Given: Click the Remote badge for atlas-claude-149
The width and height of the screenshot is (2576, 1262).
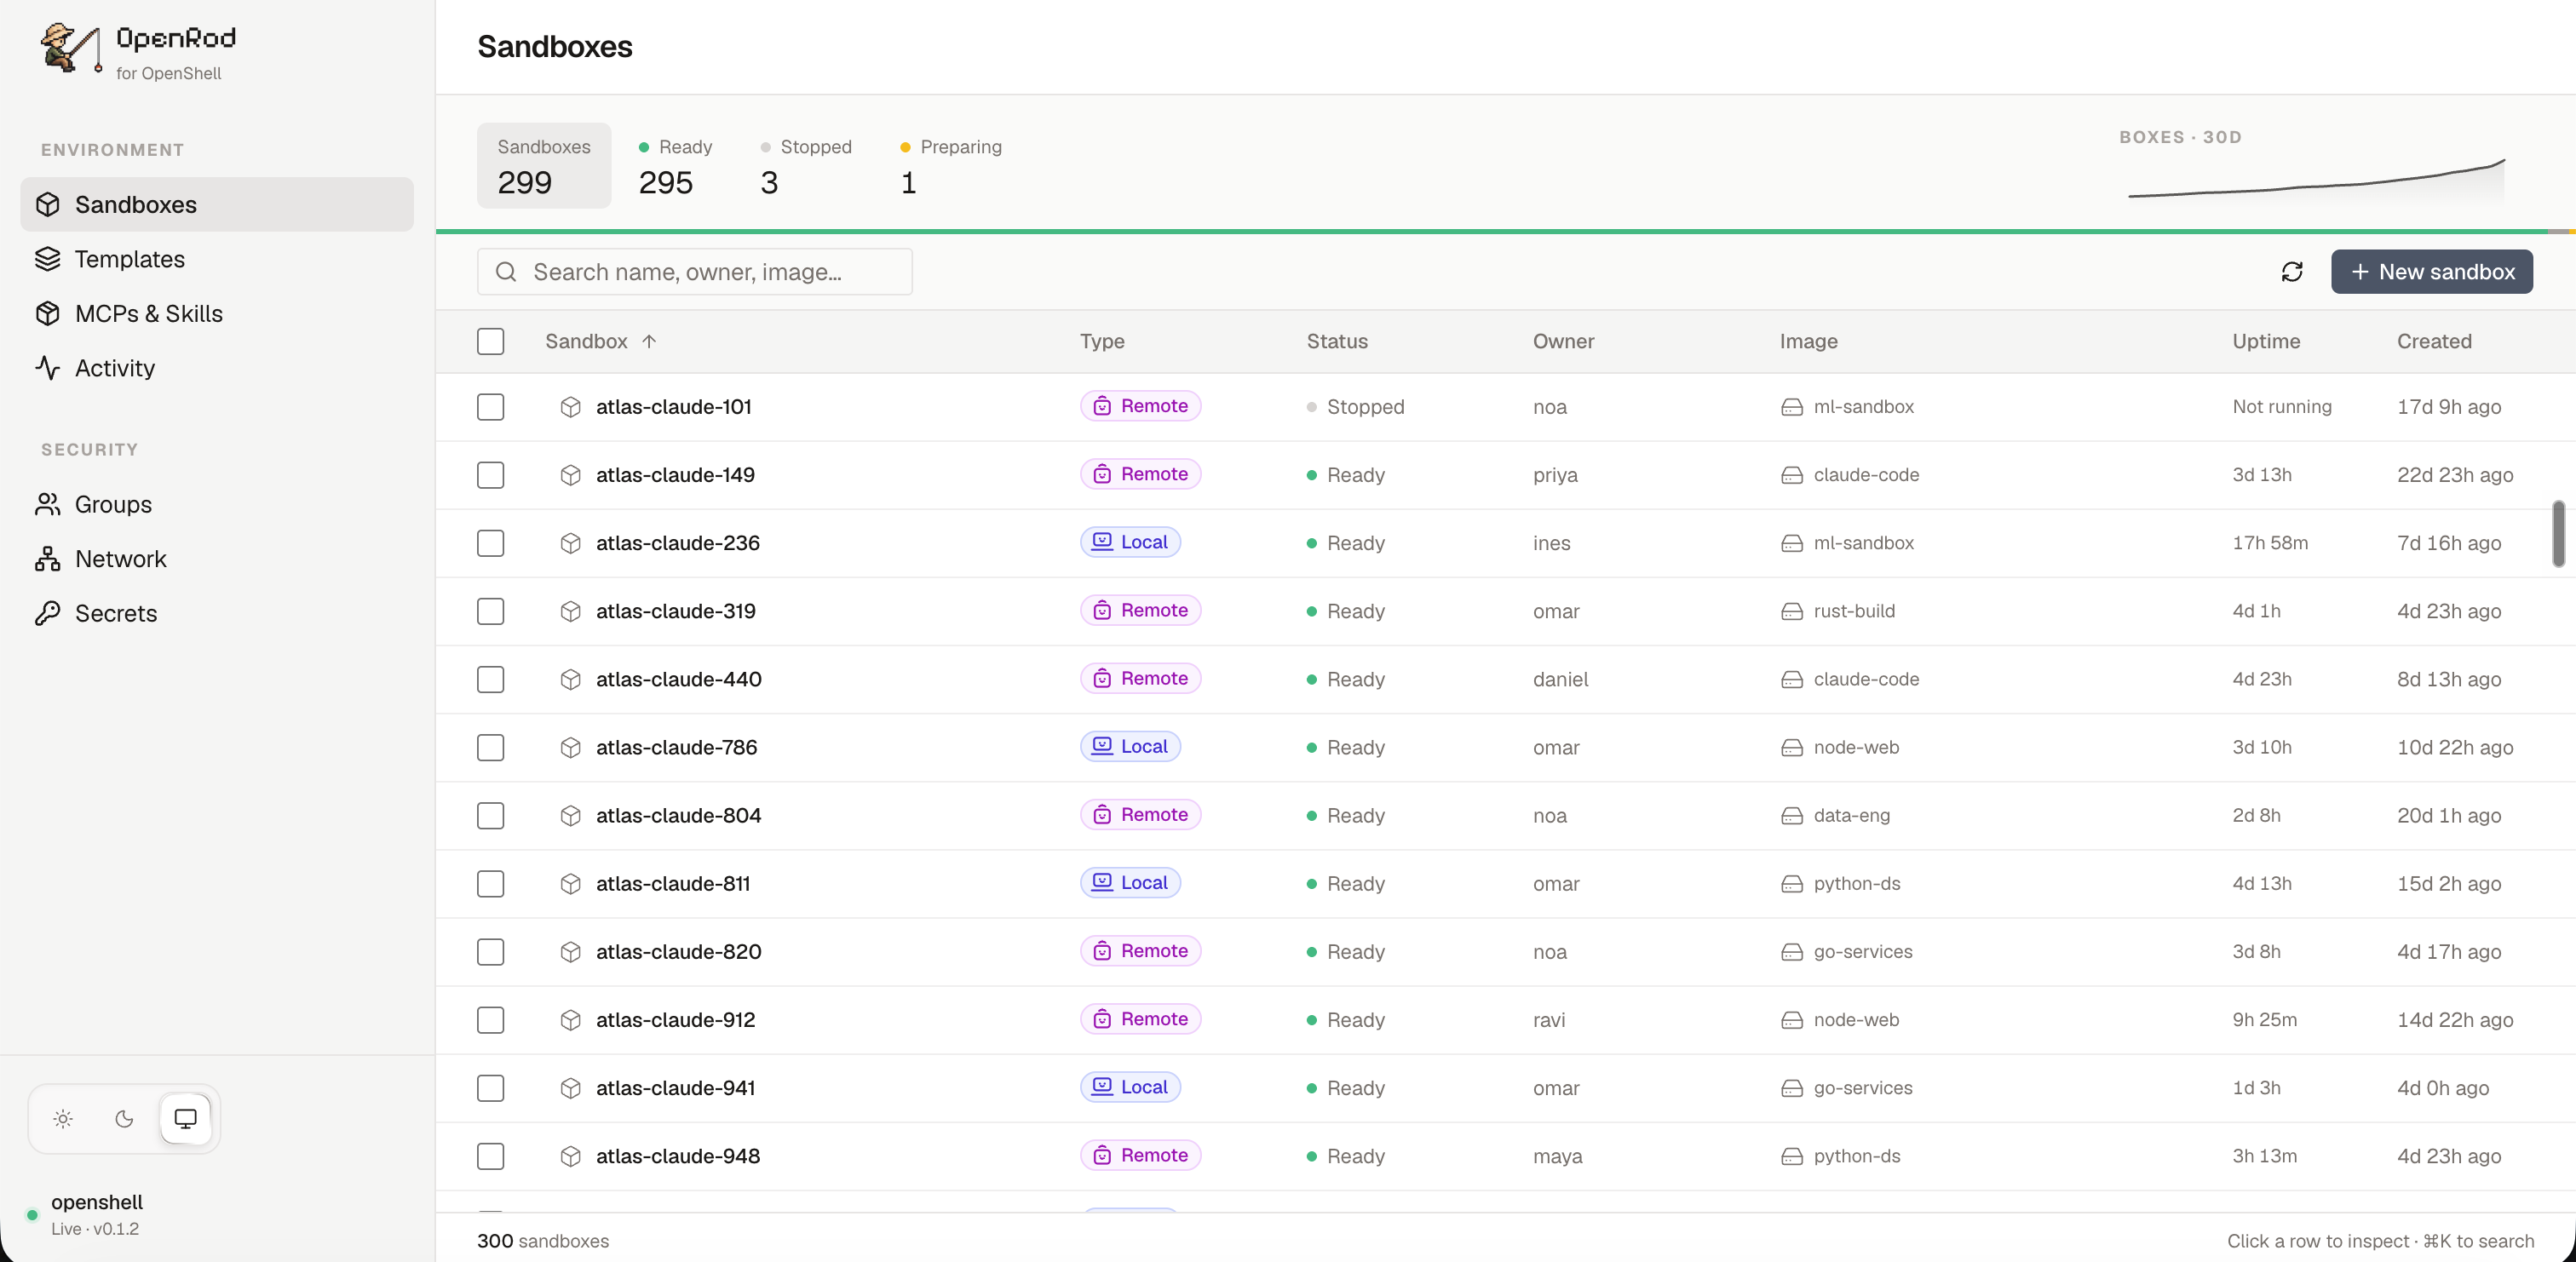Looking at the screenshot, I should tap(1140, 474).
